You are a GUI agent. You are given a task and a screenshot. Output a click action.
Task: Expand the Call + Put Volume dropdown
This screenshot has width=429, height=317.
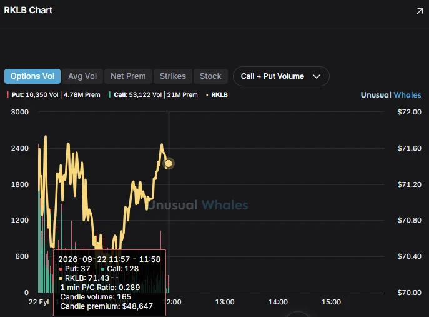(281, 76)
